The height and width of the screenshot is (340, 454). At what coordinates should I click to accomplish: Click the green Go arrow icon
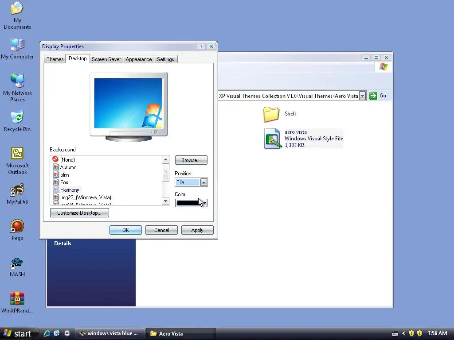coord(373,96)
